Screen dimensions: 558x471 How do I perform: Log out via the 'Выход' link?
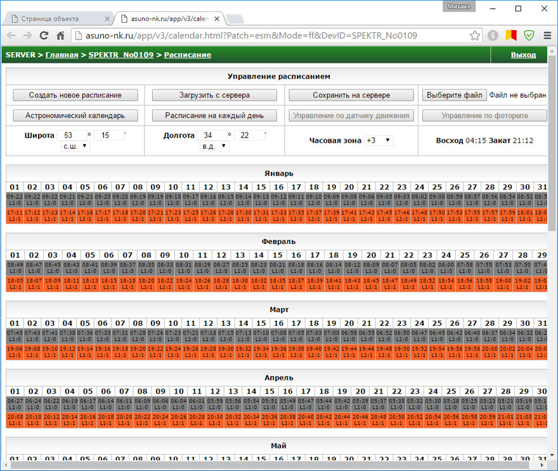click(x=523, y=55)
